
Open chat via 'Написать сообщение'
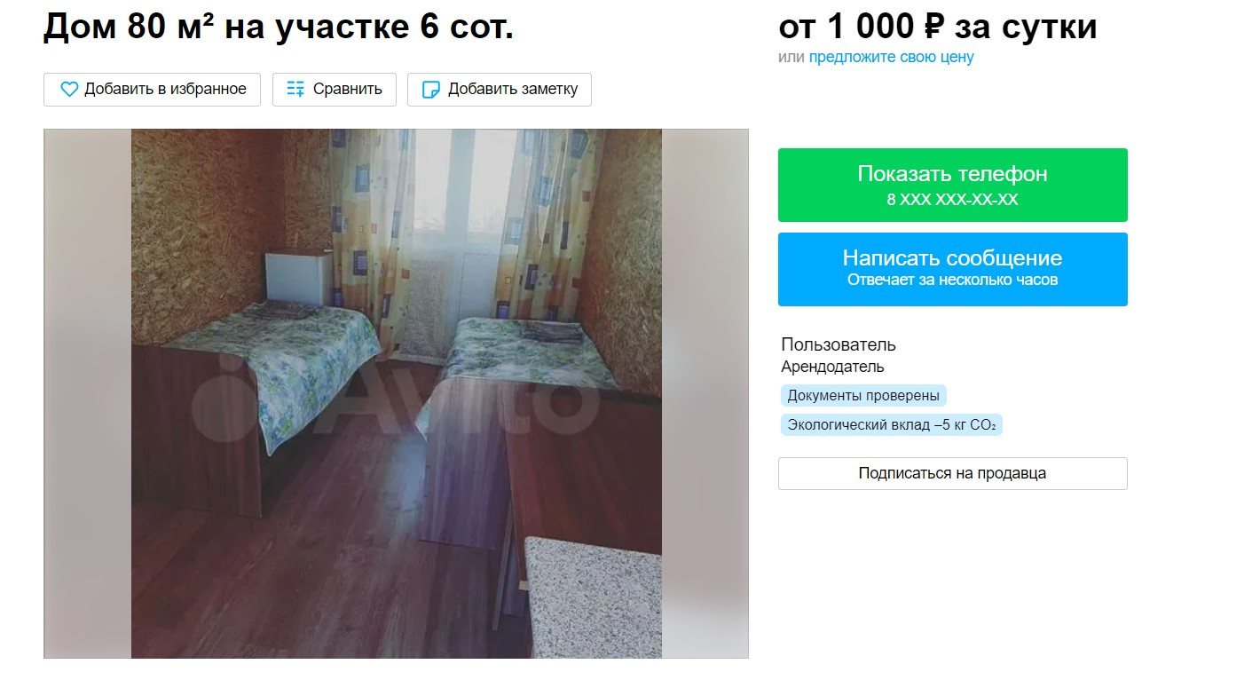(952, 258)
